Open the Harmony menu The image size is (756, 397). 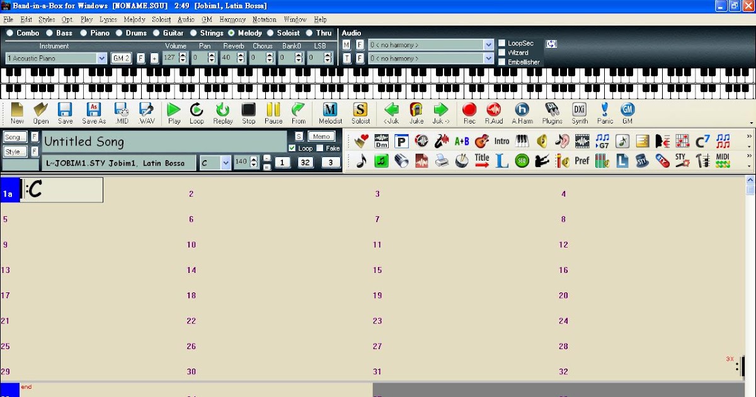(x=232, y=20)
